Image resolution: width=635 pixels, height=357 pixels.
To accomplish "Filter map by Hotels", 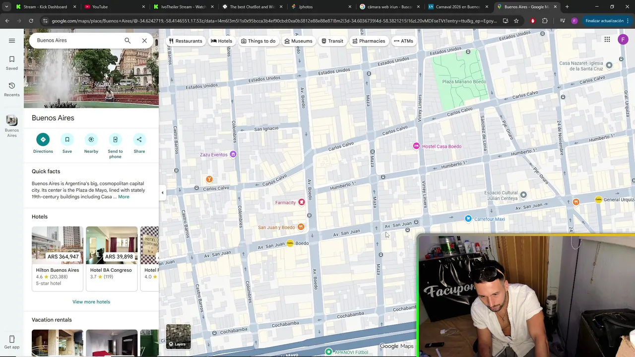I will click(x=221, y=41).
